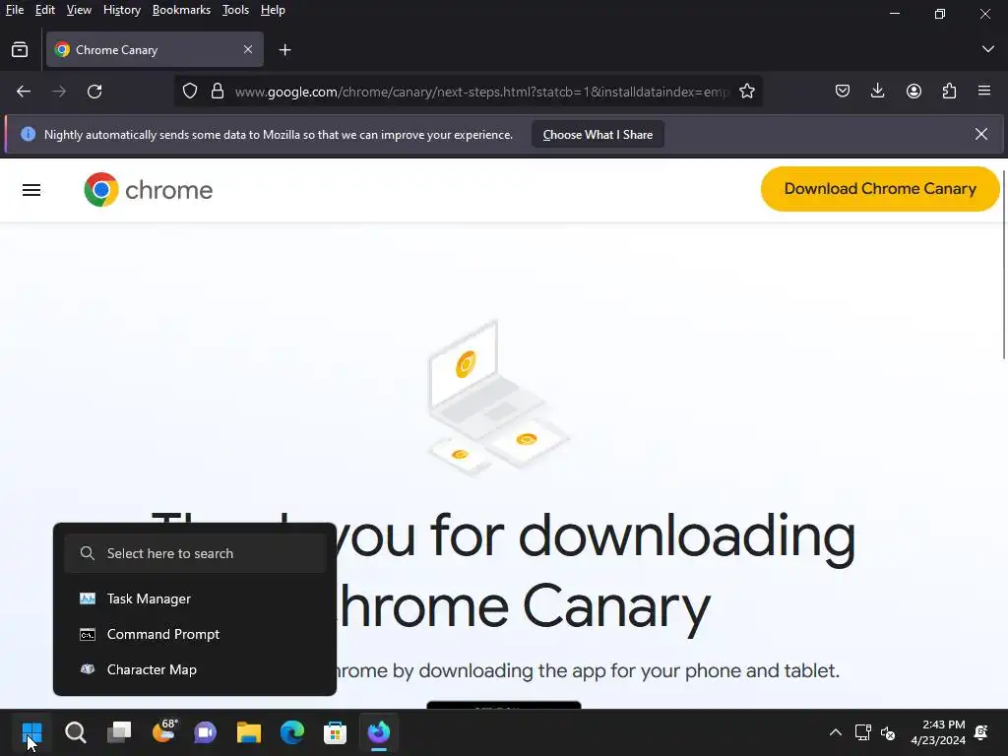Open the Chrome site hamburger menu
1008x756 pixels.
(31, 190)
